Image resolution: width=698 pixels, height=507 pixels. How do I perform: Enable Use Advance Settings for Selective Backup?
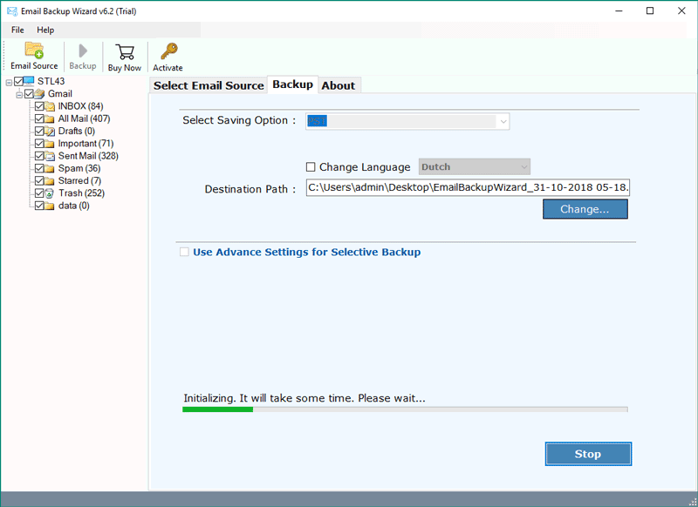[184, 253]
